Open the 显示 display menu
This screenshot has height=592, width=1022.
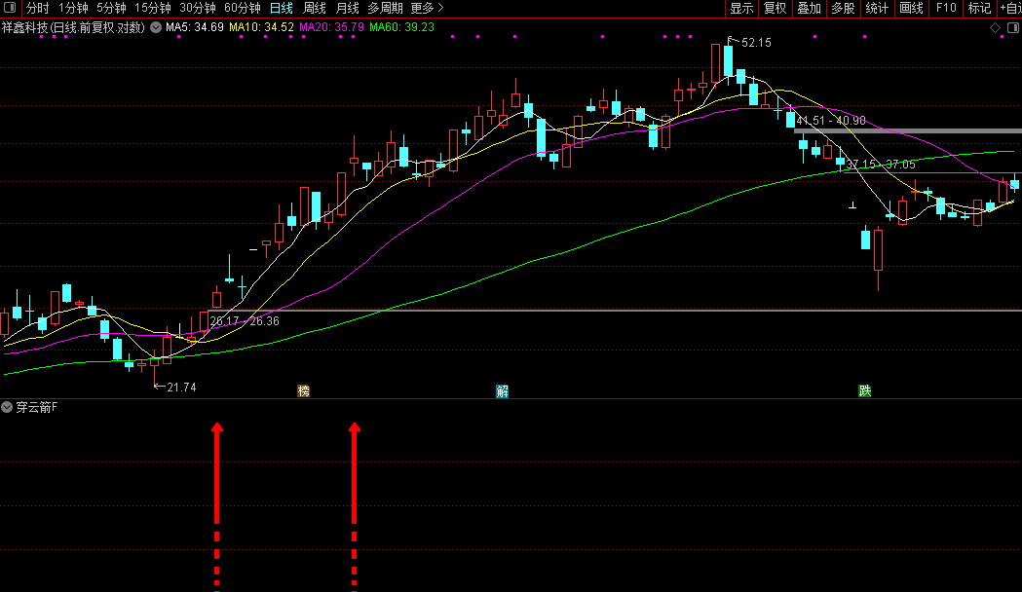point(741,8)
